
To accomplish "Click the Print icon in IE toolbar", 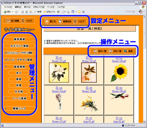I will click(68, 12).
